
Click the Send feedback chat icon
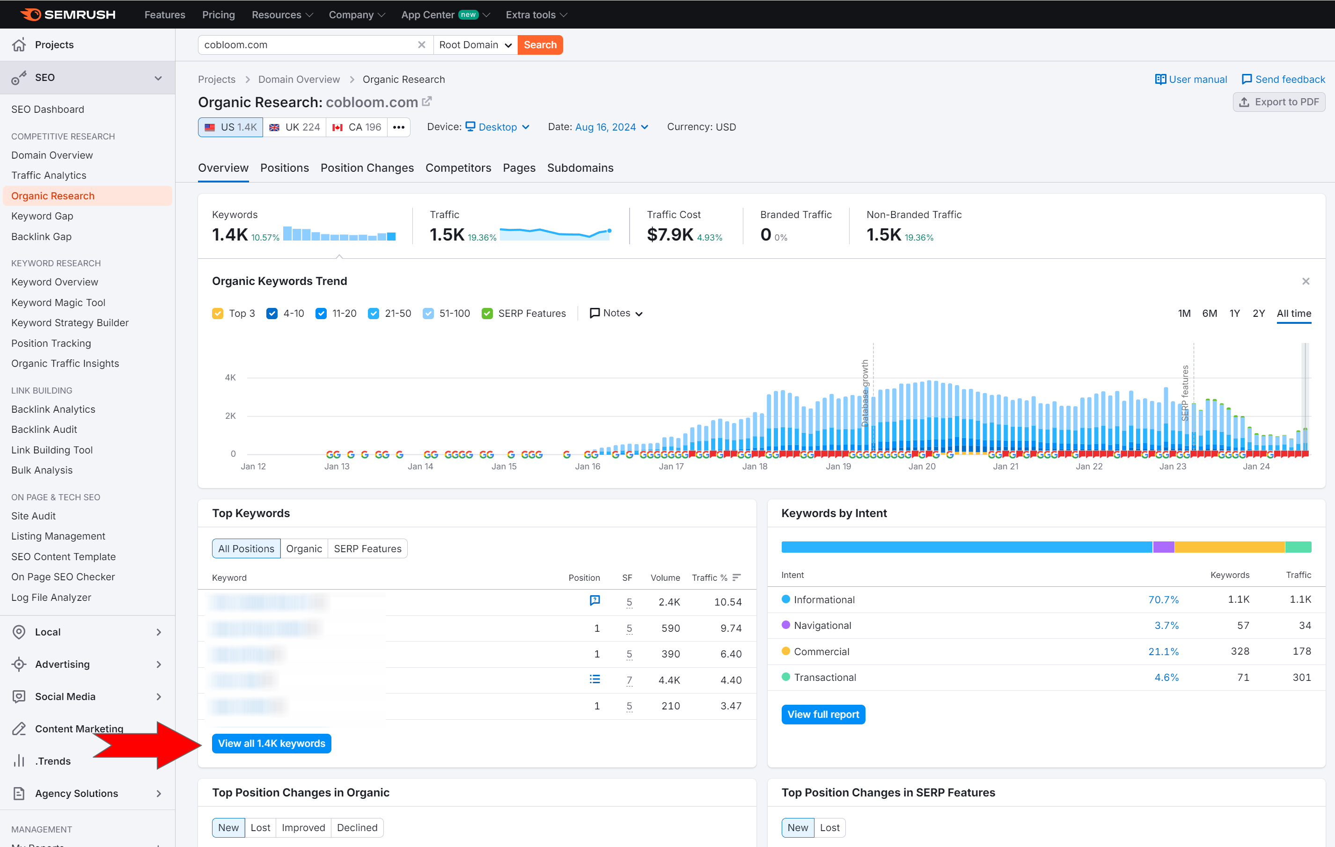[x=1246, y=79]
